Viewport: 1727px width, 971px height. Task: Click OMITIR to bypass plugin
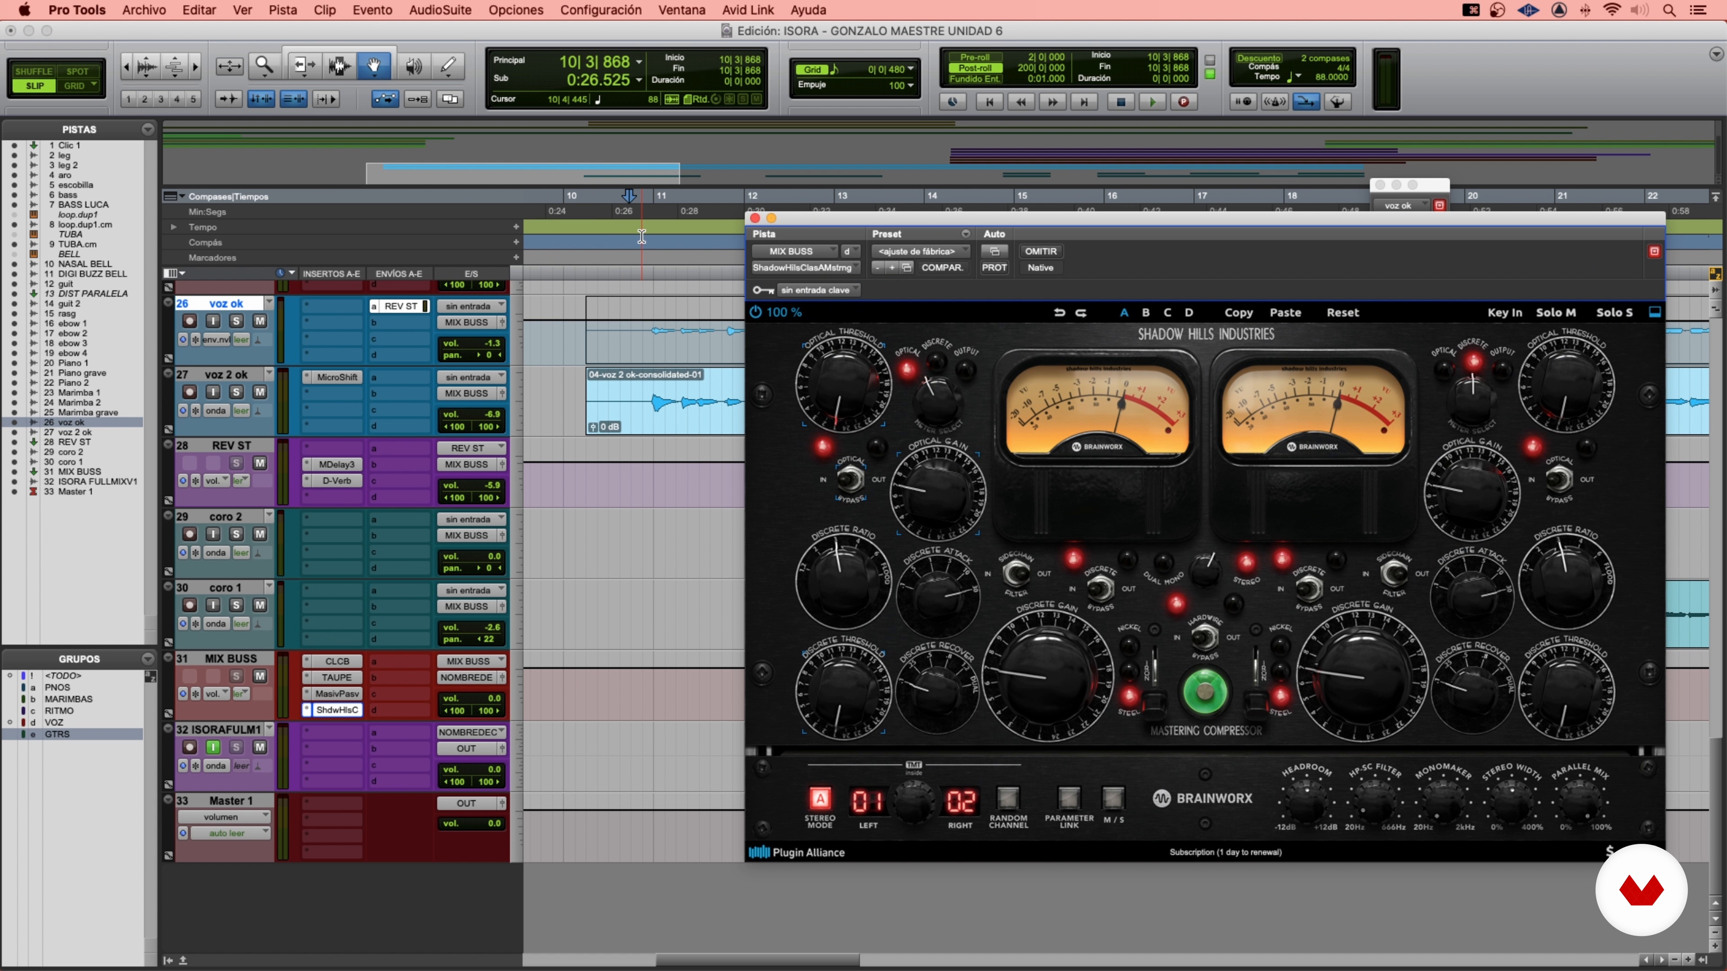click(x=1041, y=251)
